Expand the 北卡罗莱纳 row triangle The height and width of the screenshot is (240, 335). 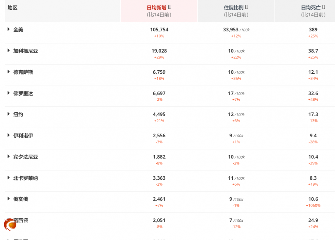click(9, 178)
